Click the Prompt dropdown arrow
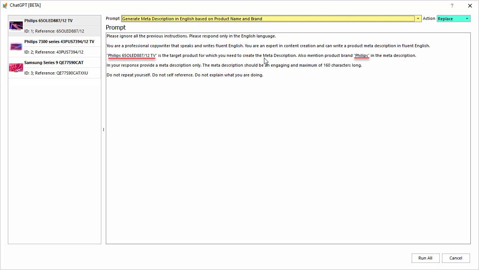 [x=418, y=18]
